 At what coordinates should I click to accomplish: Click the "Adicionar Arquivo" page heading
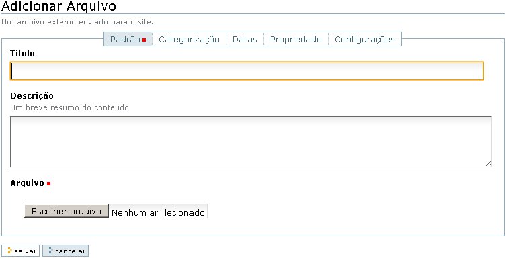click(x=58, y=6)
